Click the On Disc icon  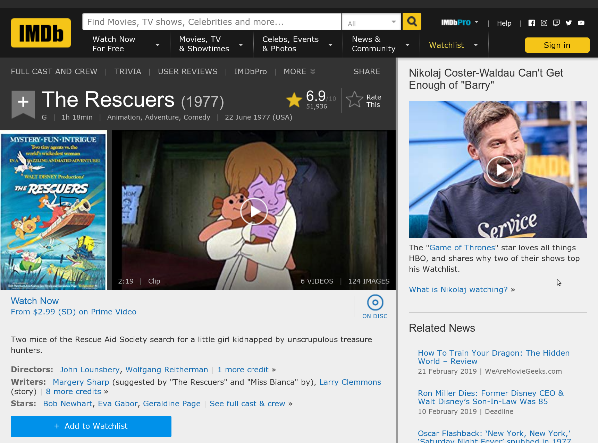(x=375, y=303)
